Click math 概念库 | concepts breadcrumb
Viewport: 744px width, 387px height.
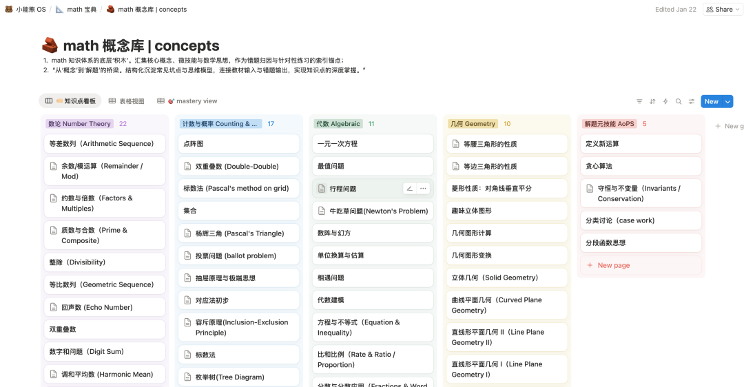coord(147,9)
